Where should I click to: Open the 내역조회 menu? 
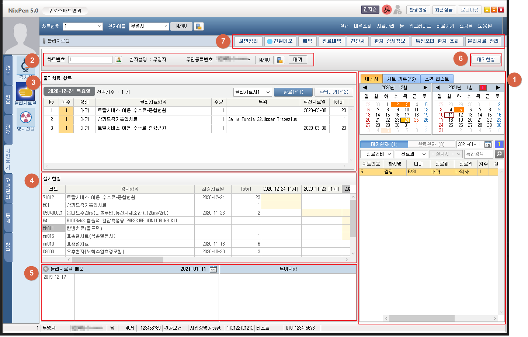coord(362,26)
